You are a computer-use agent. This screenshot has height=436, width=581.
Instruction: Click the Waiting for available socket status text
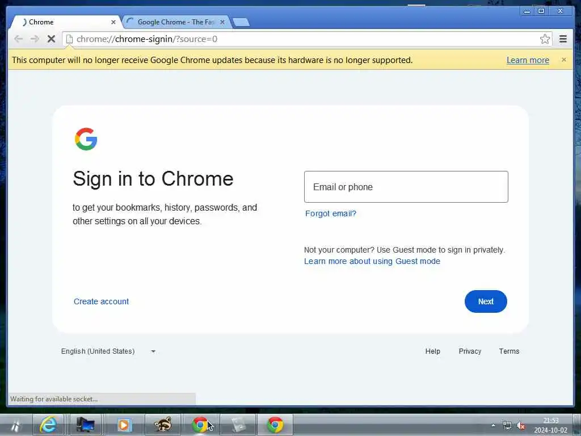(54, 399)
